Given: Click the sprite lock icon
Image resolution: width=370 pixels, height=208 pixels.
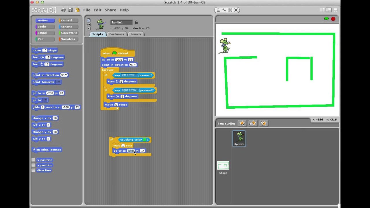Looking at the screenshot, I should coord(136,23).
